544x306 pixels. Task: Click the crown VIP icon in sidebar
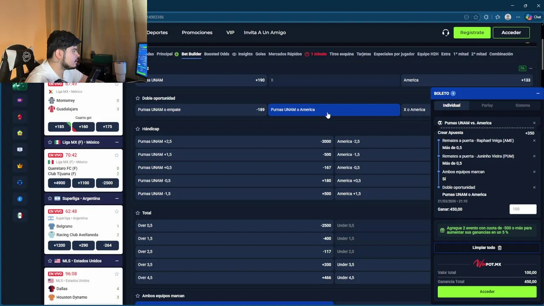(x=20, y=166)
